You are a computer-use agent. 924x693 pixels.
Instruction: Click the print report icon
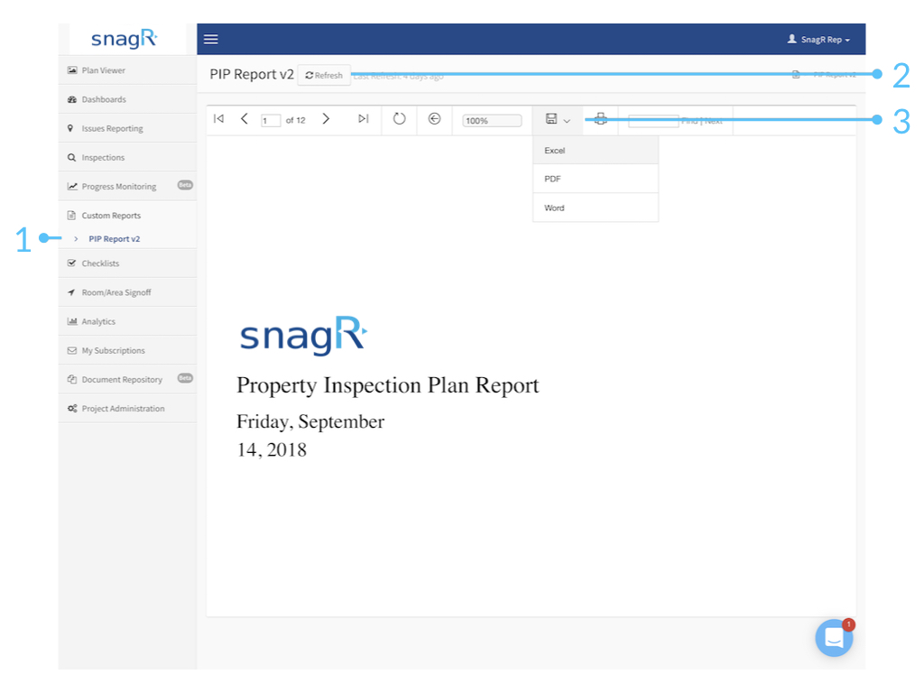[600, 119]
